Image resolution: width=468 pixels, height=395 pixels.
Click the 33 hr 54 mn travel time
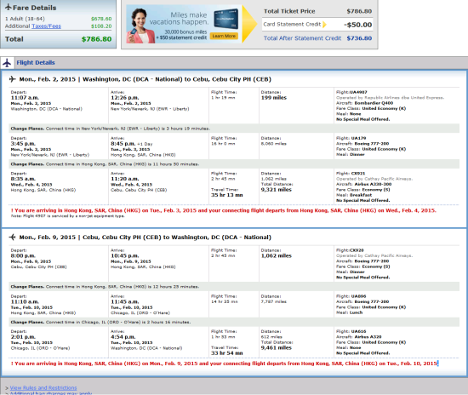[x=227, y=353]
